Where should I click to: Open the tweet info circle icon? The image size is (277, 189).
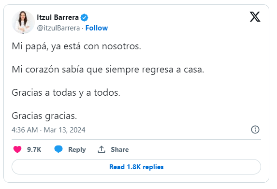coord(255,130)
